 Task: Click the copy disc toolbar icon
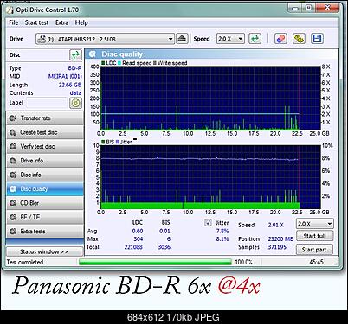[x=299, y=39]
